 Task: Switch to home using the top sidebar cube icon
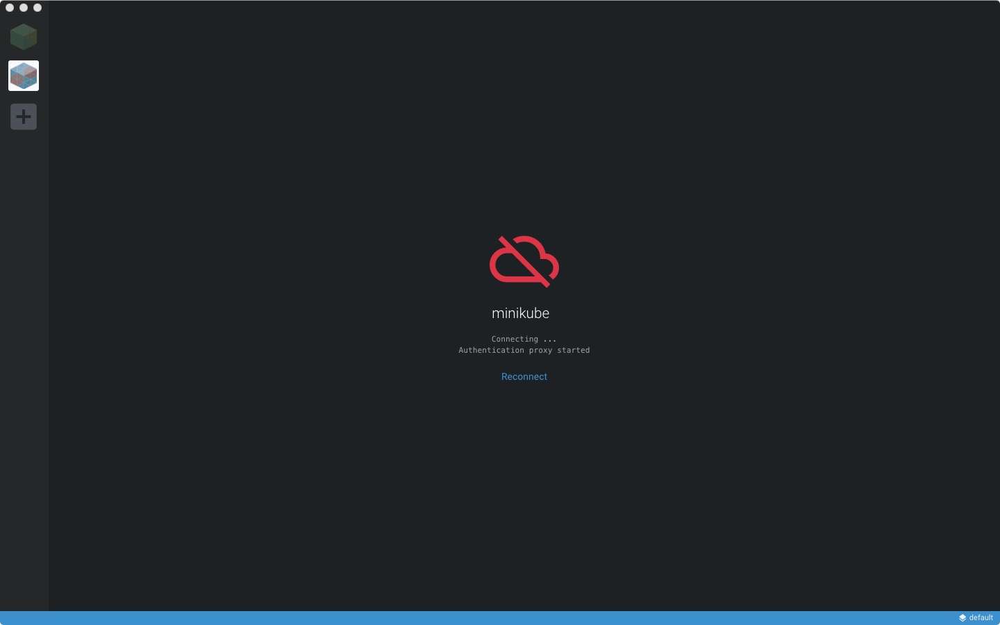coord(23,37)
